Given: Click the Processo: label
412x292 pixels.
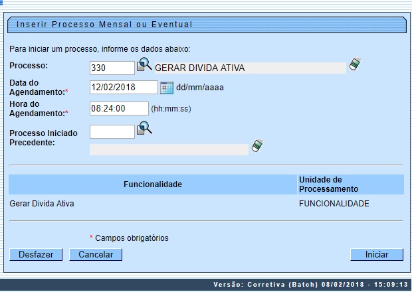Looking at the screenshot, I should (x=29, y=66).
